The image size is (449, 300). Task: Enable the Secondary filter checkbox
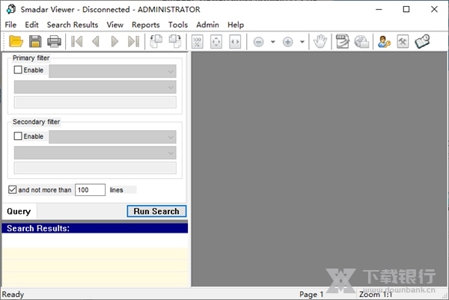[x=19, y=137]
